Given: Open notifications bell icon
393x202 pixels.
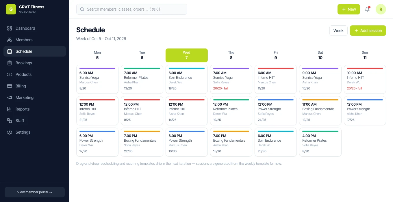Looking at the screenshot, I should tap(367, 9).
